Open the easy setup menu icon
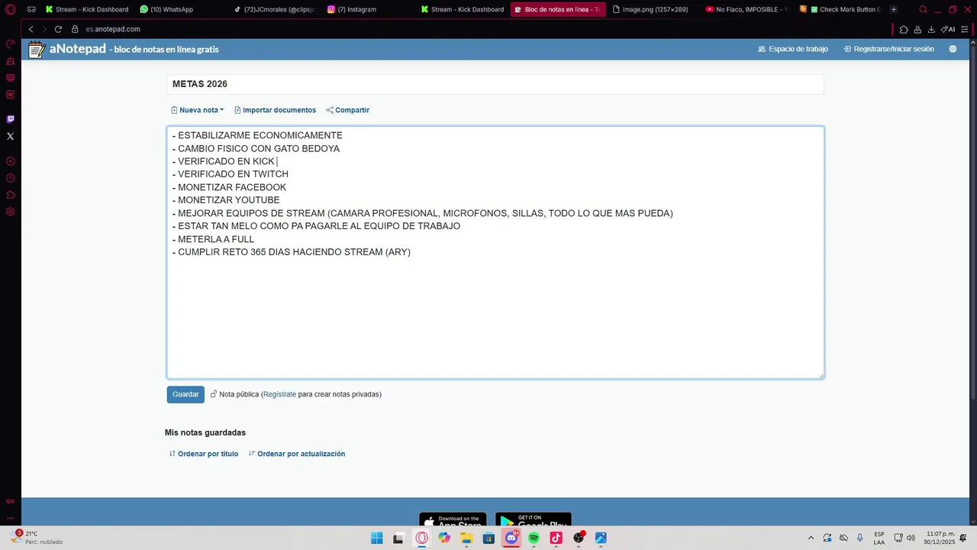 click(965, 29)
